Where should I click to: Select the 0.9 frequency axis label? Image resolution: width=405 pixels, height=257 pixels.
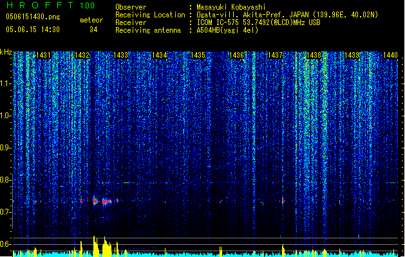pyautogui.click(x=6, y=148)
